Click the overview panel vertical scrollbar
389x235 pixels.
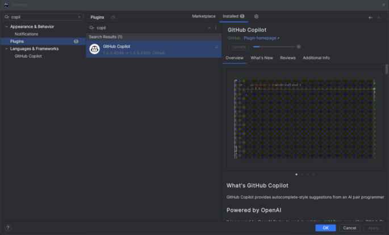point(387,69)
